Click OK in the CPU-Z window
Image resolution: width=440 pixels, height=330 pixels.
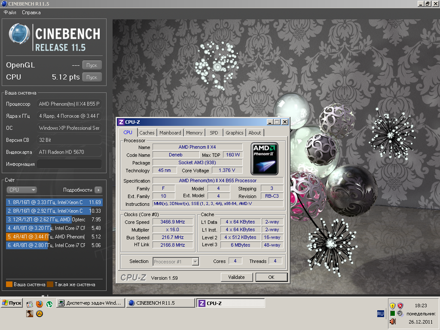coord(272,277)
